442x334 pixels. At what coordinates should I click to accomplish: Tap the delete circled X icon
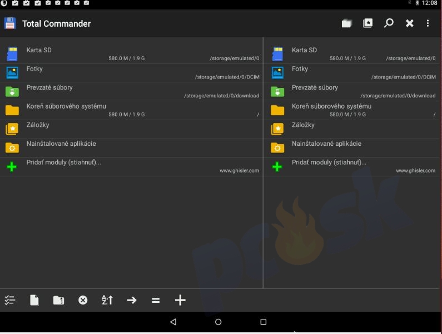(x=83, y=300)
